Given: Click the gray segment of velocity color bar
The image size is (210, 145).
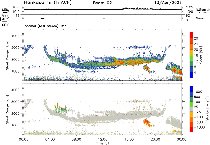Looking at the screenshot, I should pos(191,109).
